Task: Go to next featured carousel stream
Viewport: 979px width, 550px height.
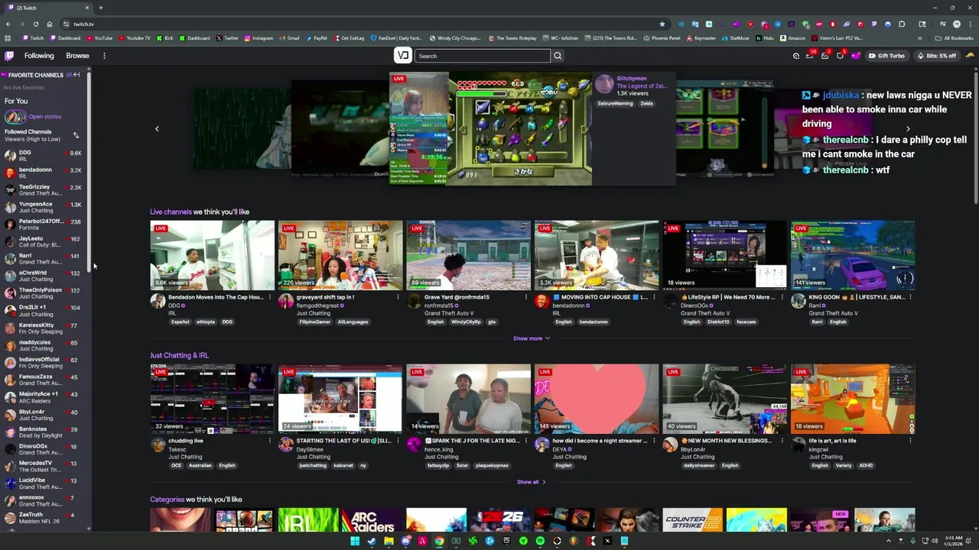Action: tap(908, 129)
